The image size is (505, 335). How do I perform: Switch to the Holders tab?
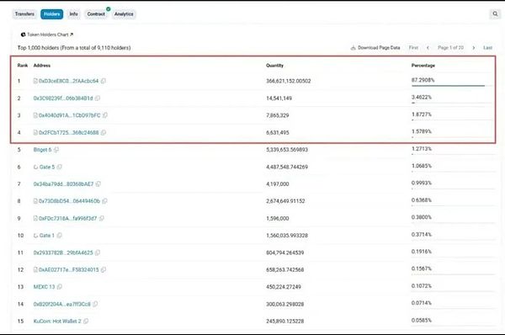pos(52,14)
